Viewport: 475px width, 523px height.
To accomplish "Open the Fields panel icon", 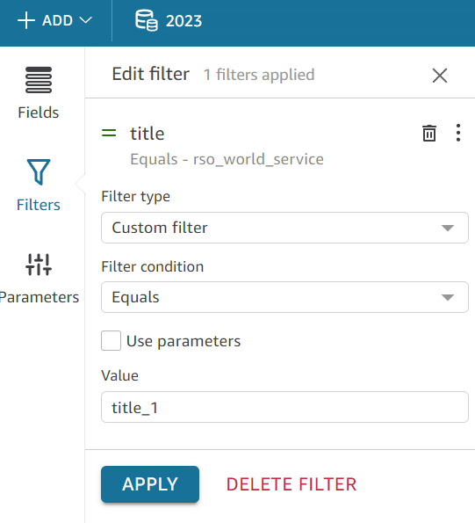I will coord(39,80).
